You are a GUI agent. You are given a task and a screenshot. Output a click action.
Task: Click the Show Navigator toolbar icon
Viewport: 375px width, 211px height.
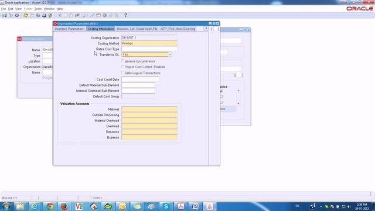17,15
